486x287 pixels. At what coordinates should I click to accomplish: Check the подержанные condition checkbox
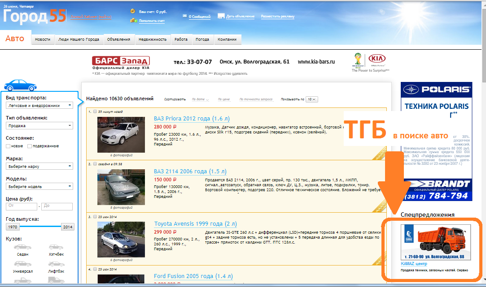coord(30,146)
